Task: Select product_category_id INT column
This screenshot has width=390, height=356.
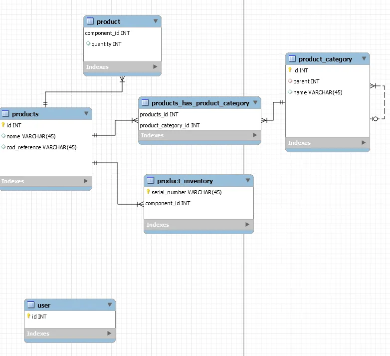Action: coord(170,125)
